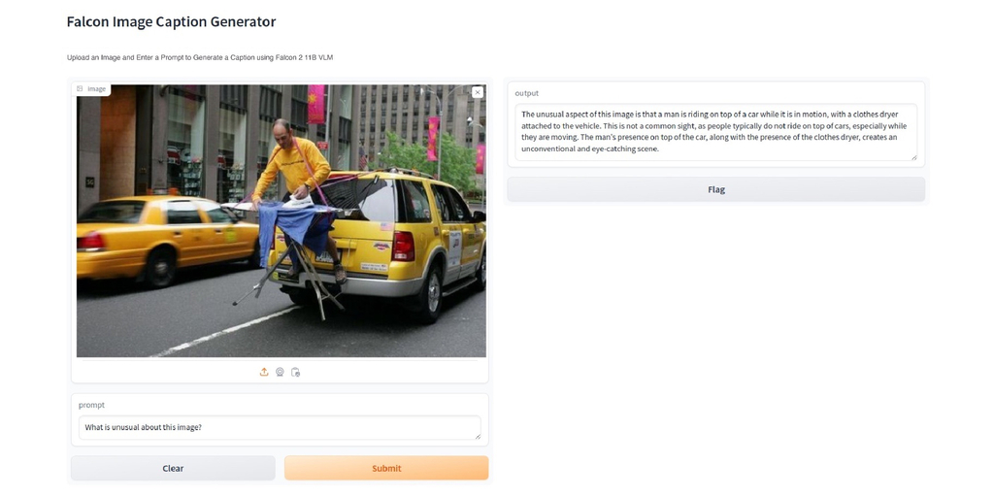
Task: Click the Falcon Image Caption Generator heading
Action: (x=171, y=21)
